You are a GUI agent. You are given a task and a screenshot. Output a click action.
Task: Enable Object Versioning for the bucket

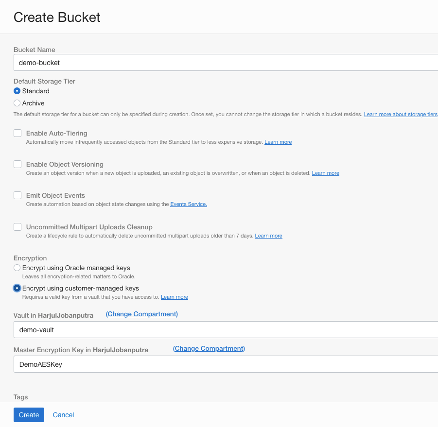tap(17, 164)
